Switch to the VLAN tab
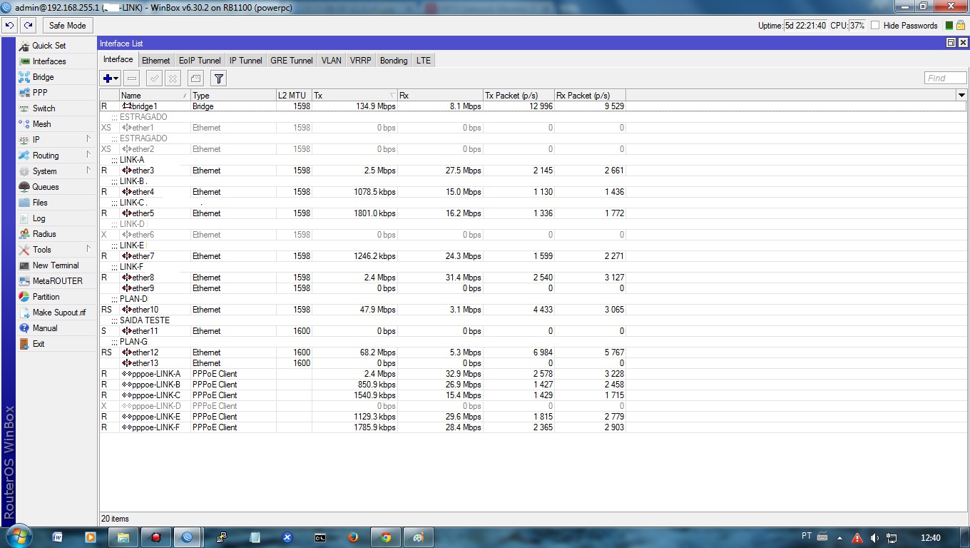This screenshot has width=970, height=548. tap(332, 61)
